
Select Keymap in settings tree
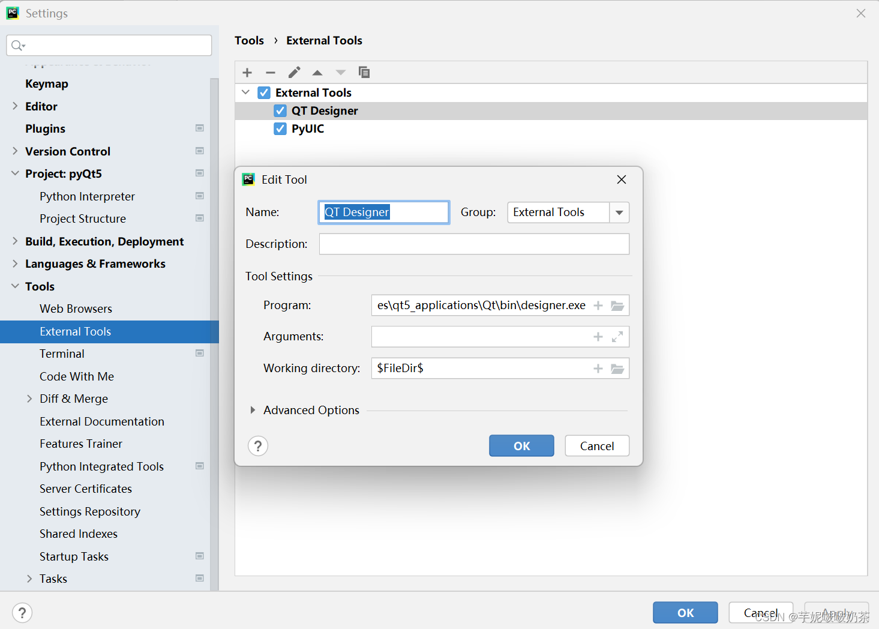(x=47, y=84)
